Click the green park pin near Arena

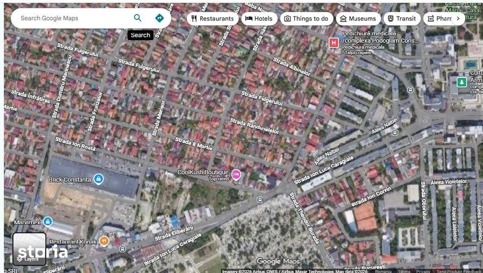coord(462,82)
